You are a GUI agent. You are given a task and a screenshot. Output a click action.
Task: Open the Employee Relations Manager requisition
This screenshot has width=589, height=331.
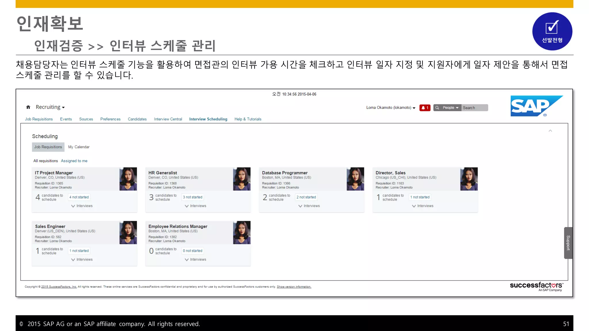point(178,226)
